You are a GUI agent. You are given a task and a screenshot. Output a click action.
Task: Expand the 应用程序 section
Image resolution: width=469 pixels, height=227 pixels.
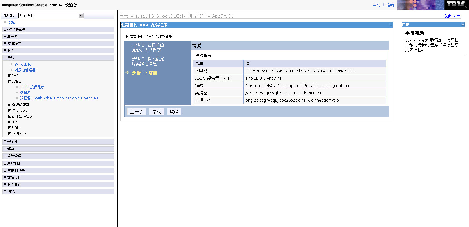click(x=5, y=44)
